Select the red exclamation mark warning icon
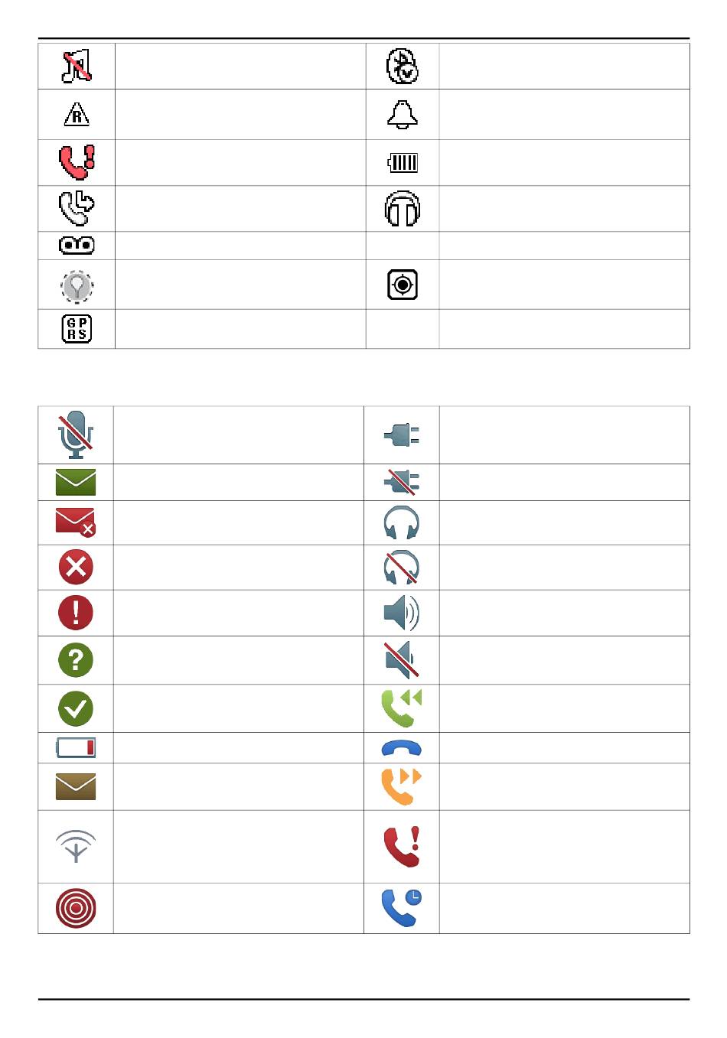Viewport: 727px width, 1038px height. coord(76,613)
